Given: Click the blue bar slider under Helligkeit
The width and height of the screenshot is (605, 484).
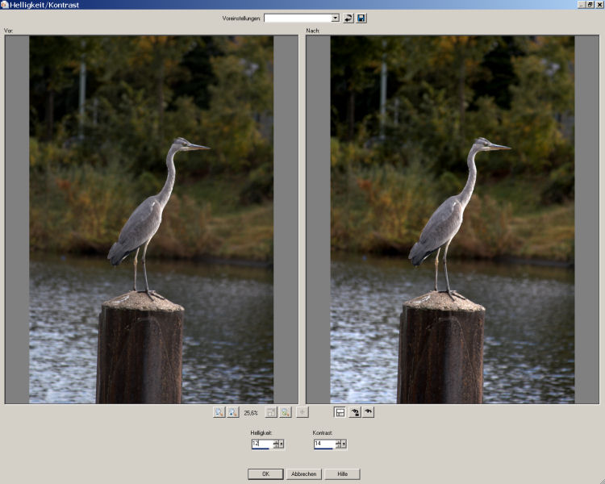Looking at the screenshot, I should click(261, 449).
